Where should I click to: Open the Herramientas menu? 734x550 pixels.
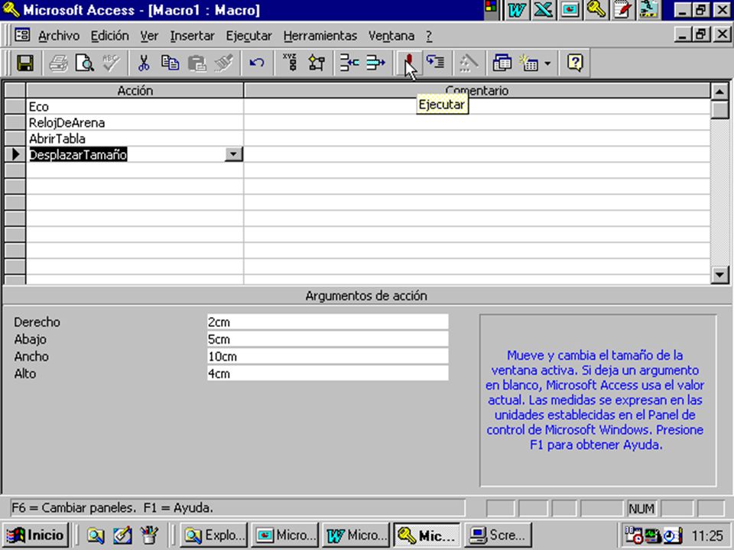tap(320, 36)
